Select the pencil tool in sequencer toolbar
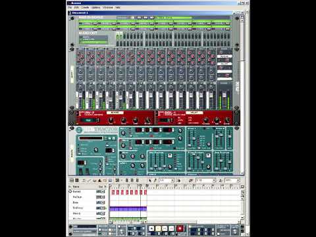The height and width of the screenshot is (237, 316). click(x=155, y=180)
